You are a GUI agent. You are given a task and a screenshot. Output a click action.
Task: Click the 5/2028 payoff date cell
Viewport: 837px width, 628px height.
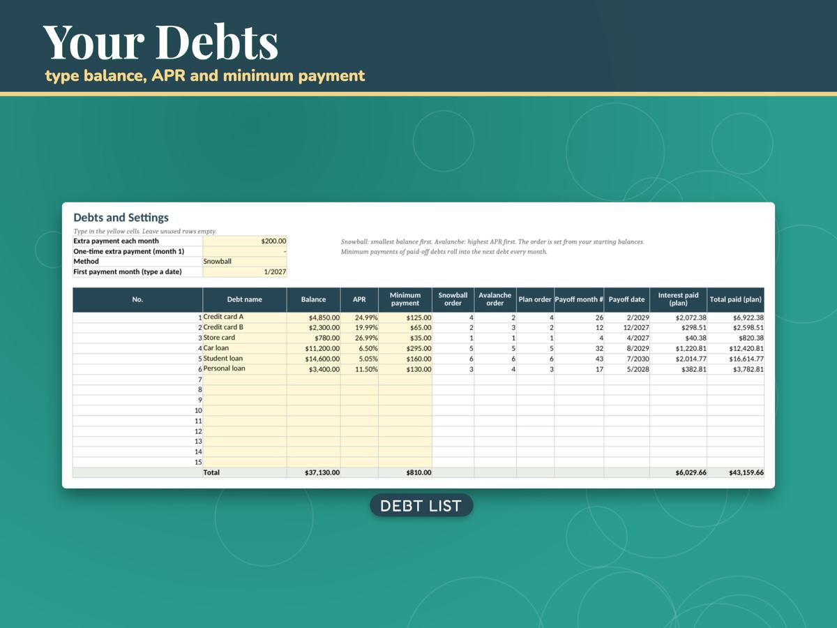point(626,369)
